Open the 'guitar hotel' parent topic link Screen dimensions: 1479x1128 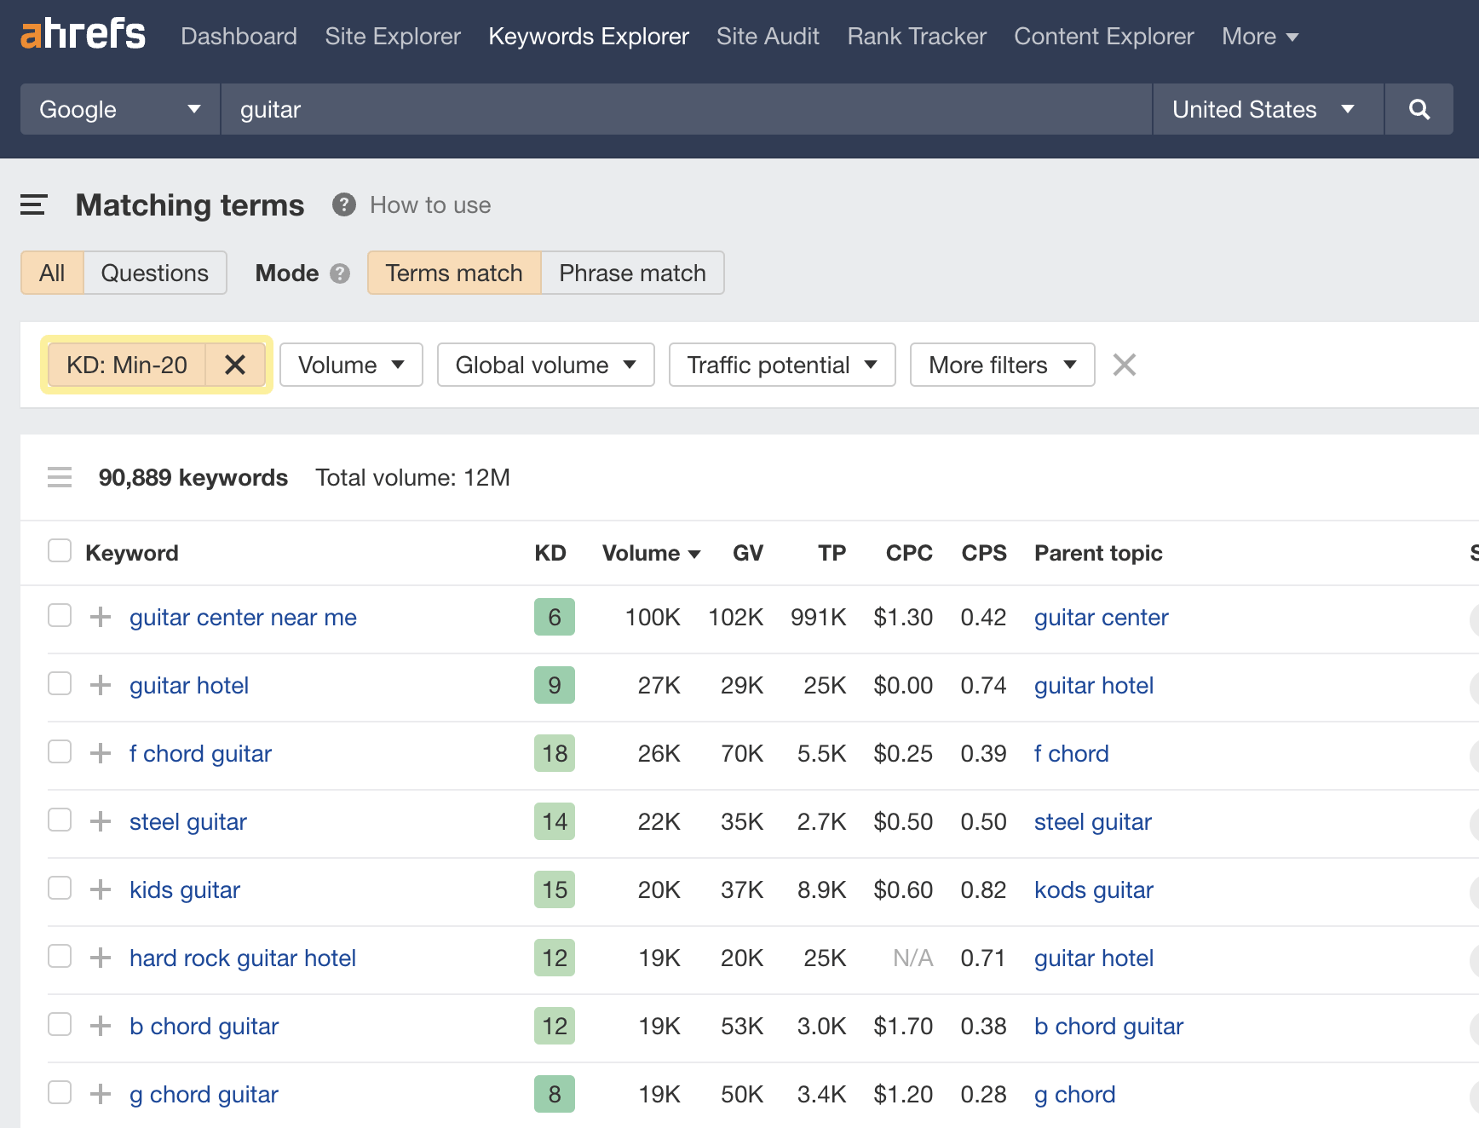point(1093,685)
